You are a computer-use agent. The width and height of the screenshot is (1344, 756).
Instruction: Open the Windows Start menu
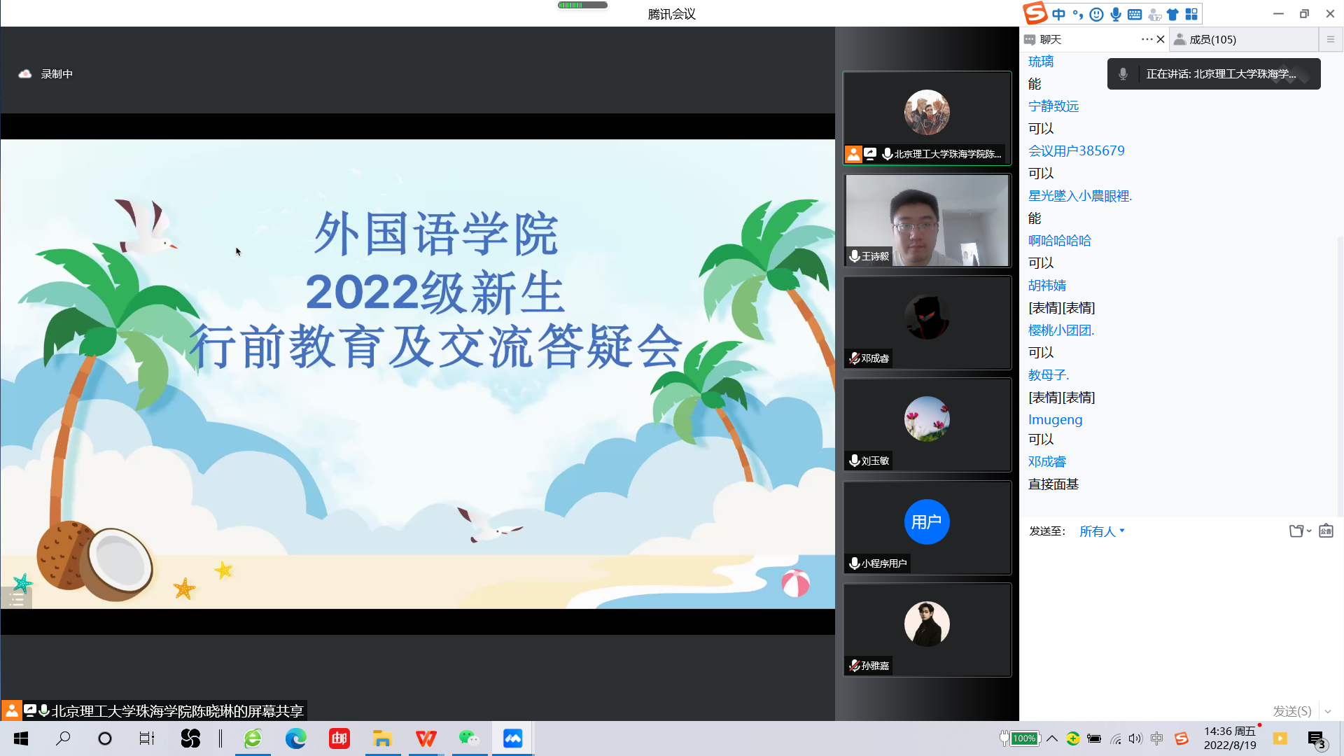[x=21, y=738]
